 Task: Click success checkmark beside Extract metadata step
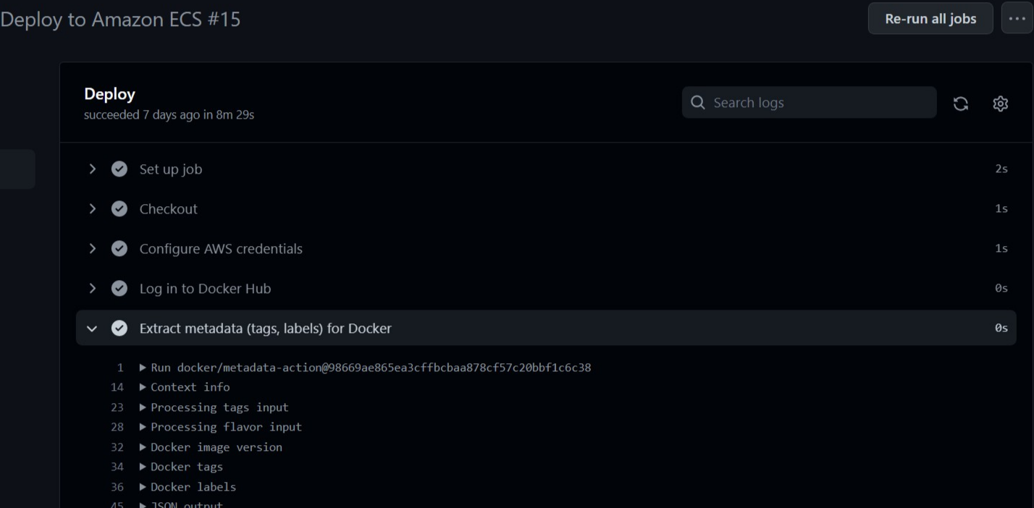click(x=119, y=328)
